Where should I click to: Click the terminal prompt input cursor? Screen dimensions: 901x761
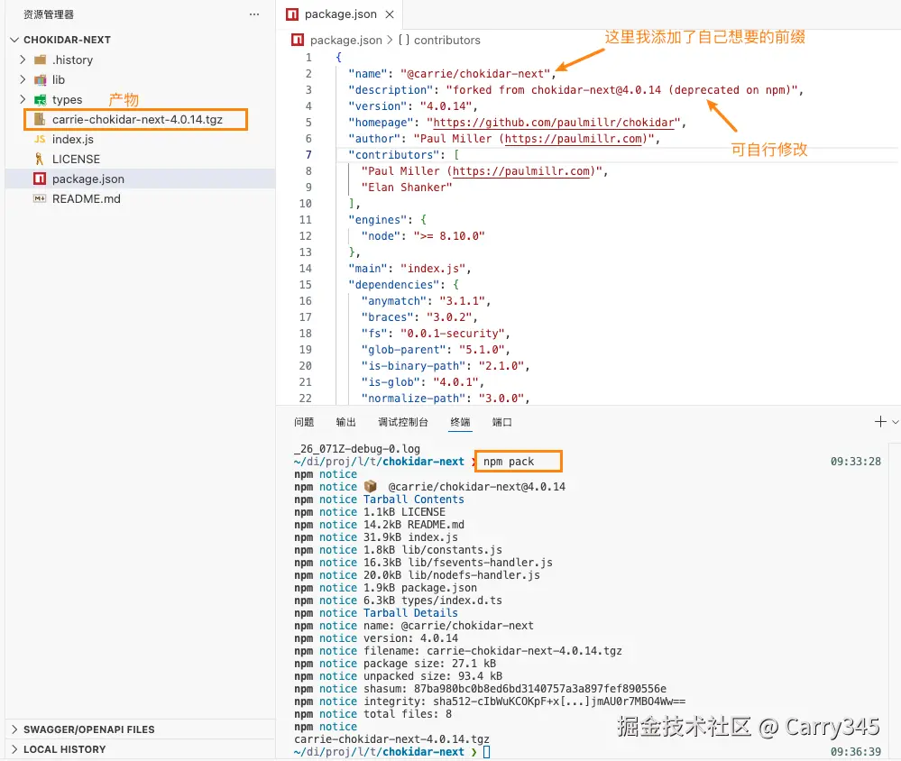pyautogui.click(x=487, y=752)
